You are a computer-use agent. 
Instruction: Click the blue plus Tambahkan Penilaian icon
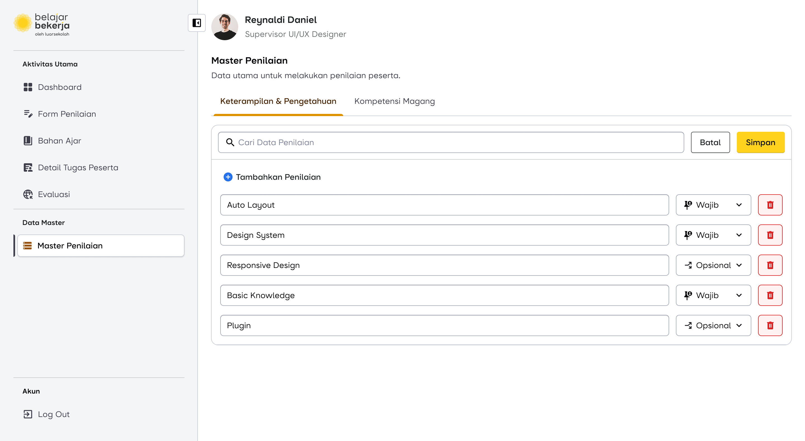tap(228, 177)
